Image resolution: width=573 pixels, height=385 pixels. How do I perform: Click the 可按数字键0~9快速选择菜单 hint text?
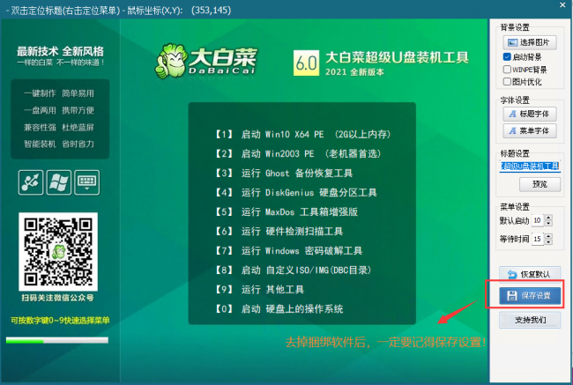tap(60, 321)
